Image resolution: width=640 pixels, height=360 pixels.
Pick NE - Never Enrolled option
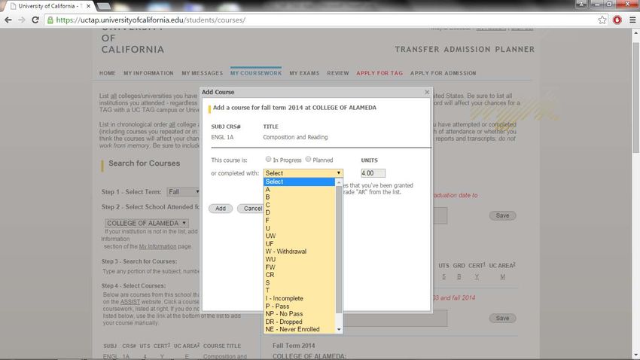[299, 329]
